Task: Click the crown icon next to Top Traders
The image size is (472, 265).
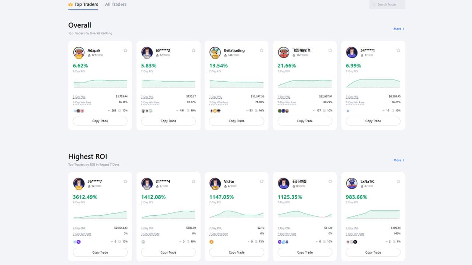Action: pos(69,4)
